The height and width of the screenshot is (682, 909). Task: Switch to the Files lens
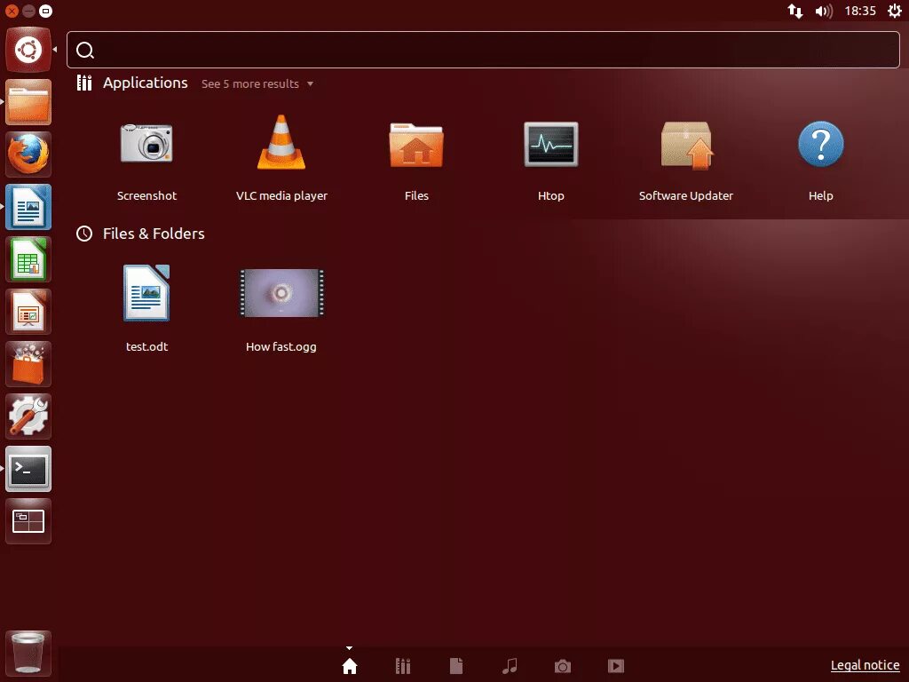click(456, 666)
